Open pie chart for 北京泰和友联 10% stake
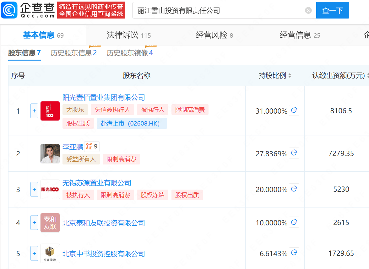369x269 pixels. coord(294,222)
